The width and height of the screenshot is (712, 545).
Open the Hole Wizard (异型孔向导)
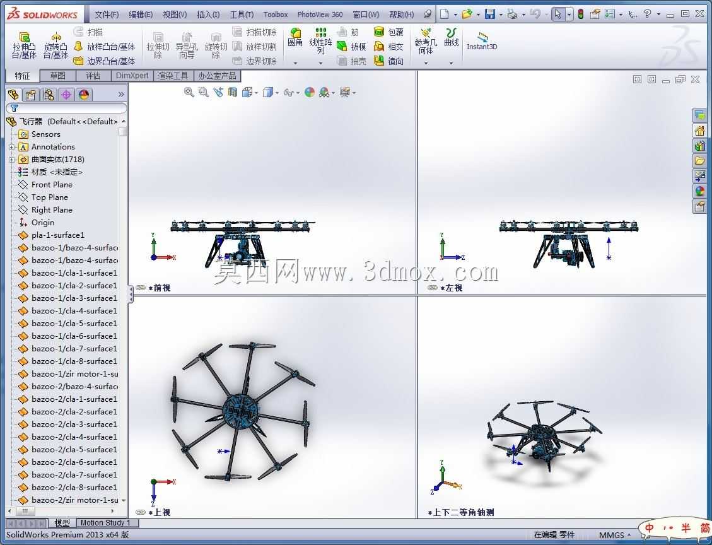(x=187, y=45)
